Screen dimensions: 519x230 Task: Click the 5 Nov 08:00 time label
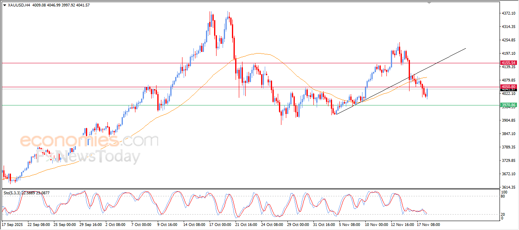pyautogui.click(x=349, y=224)
